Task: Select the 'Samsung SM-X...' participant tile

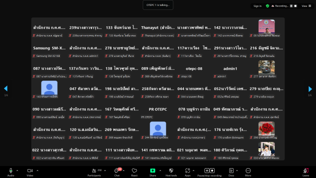Action: [x=49, y=48]
